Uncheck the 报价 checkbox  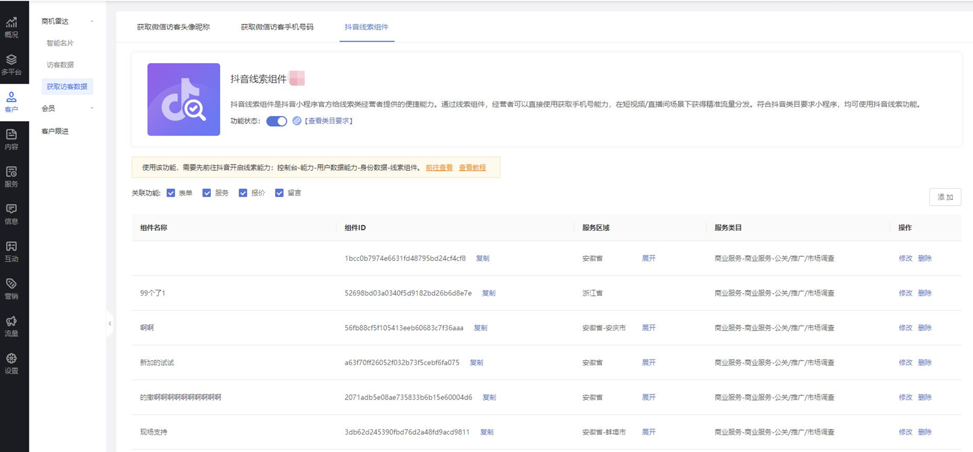[243, 193]
